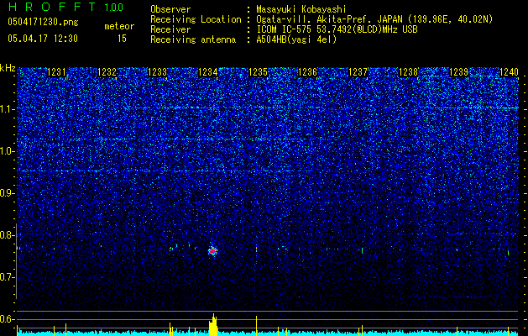Click the meteor count value 15
Image resolution: width=528 pixels, height=336 pixels.
pyautogui.click(x=122, y=39)
